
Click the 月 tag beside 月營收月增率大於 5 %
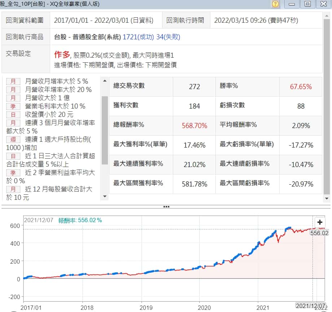(13, 81)
